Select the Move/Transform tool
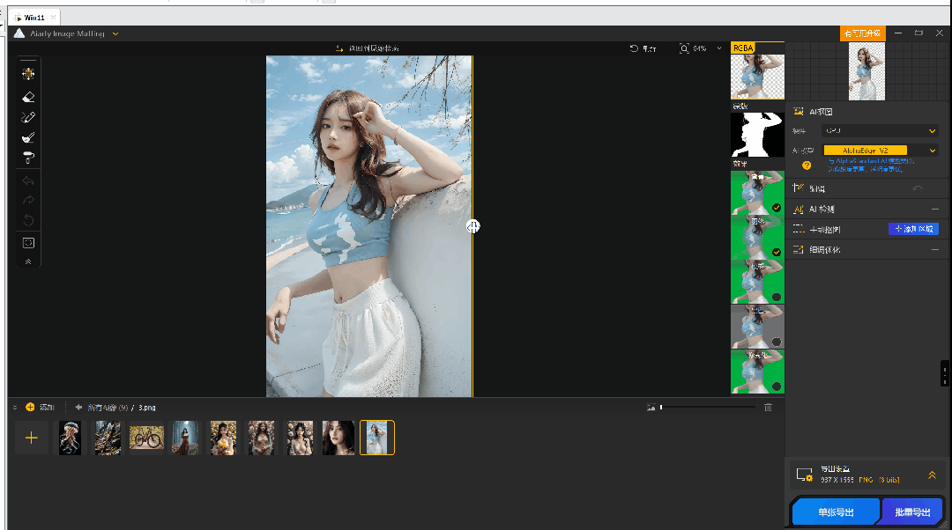This screenshot has height=530, width=952. (28, 76)
